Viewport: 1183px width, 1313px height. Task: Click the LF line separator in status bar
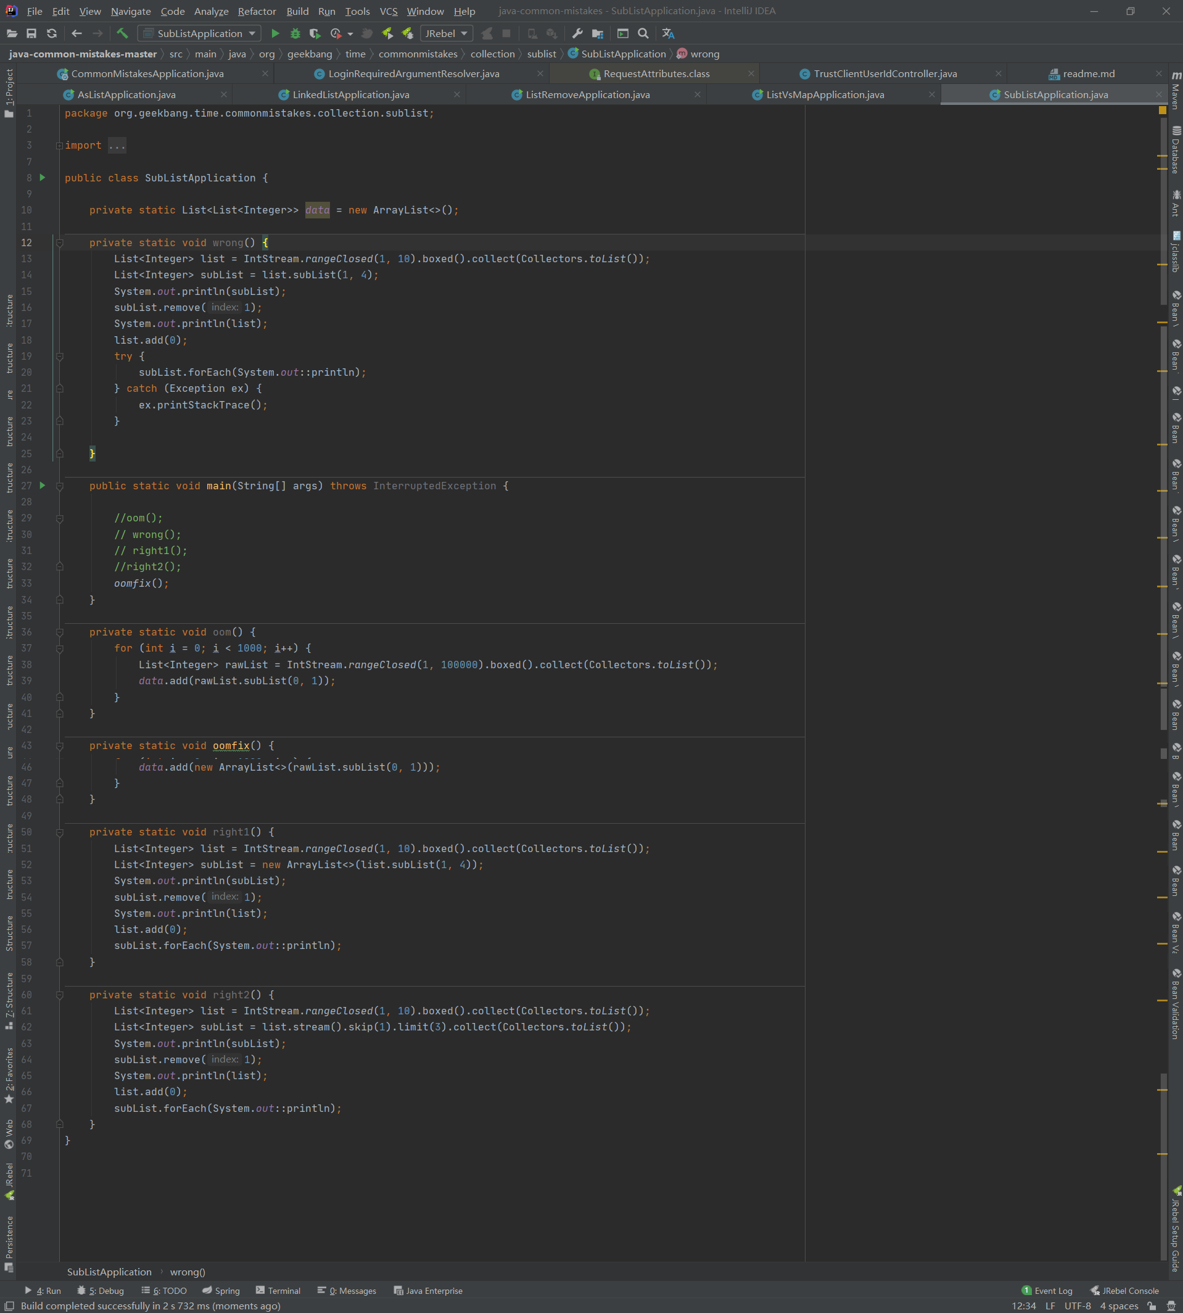pyautogui.click(x=1050, y=1306)
